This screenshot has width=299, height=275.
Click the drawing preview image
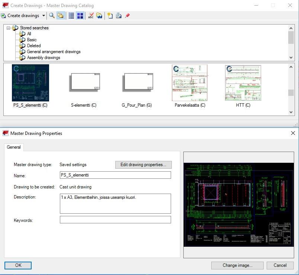(238, 205)
